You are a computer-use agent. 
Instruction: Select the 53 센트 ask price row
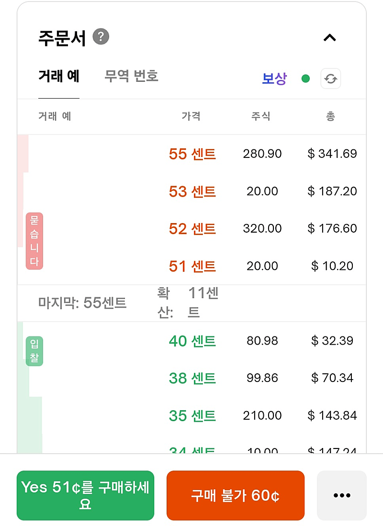(192, 191)
